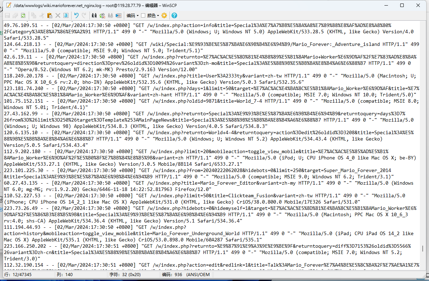Image resolution: width=429 pixels, height=281 pixels.
Task: Open Help with the blue question mark
Action: click(174, 15)
